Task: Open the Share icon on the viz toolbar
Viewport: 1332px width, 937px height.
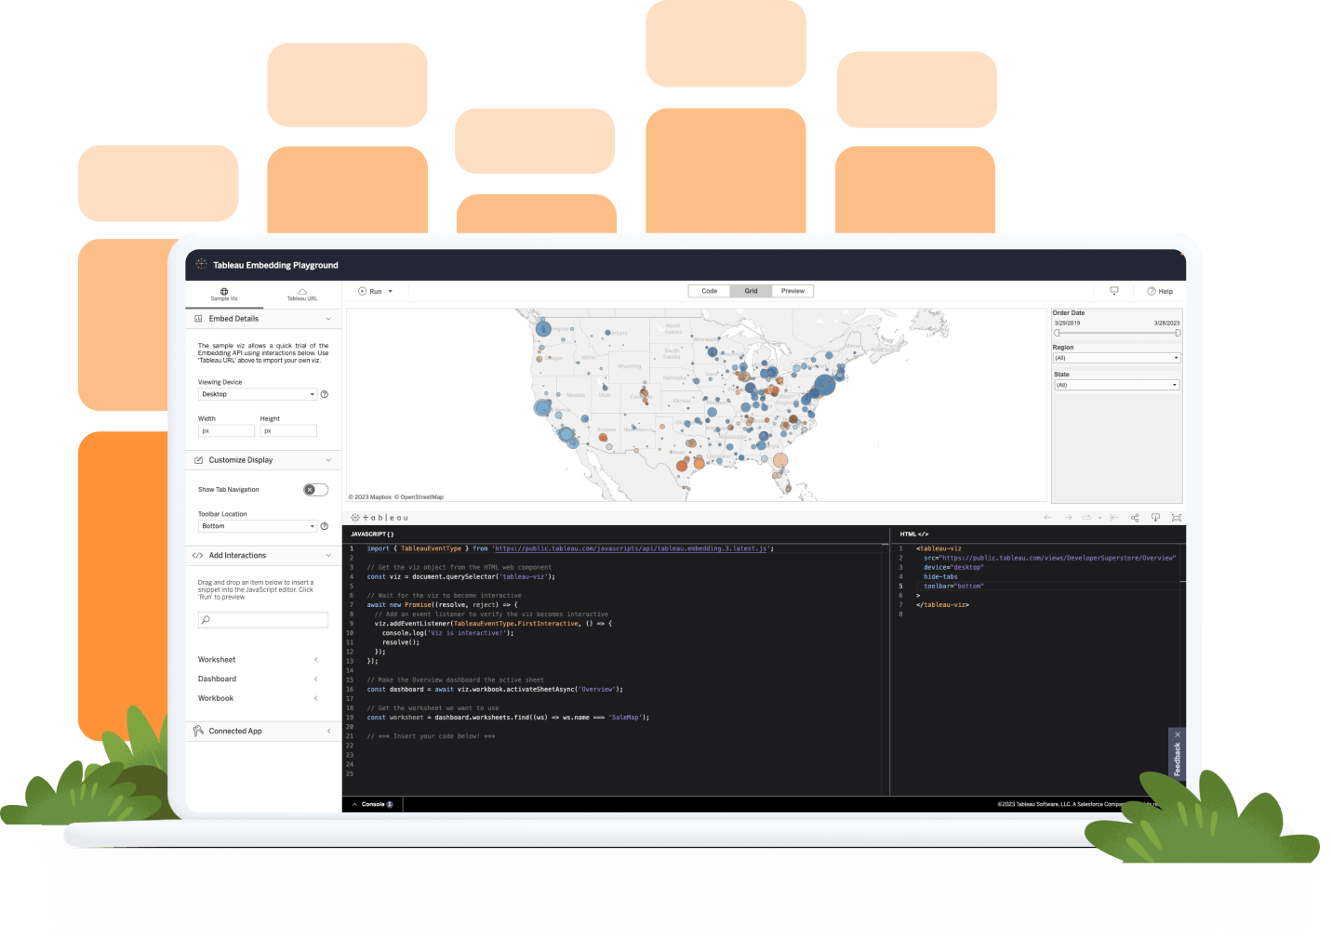Action: 1135,518
